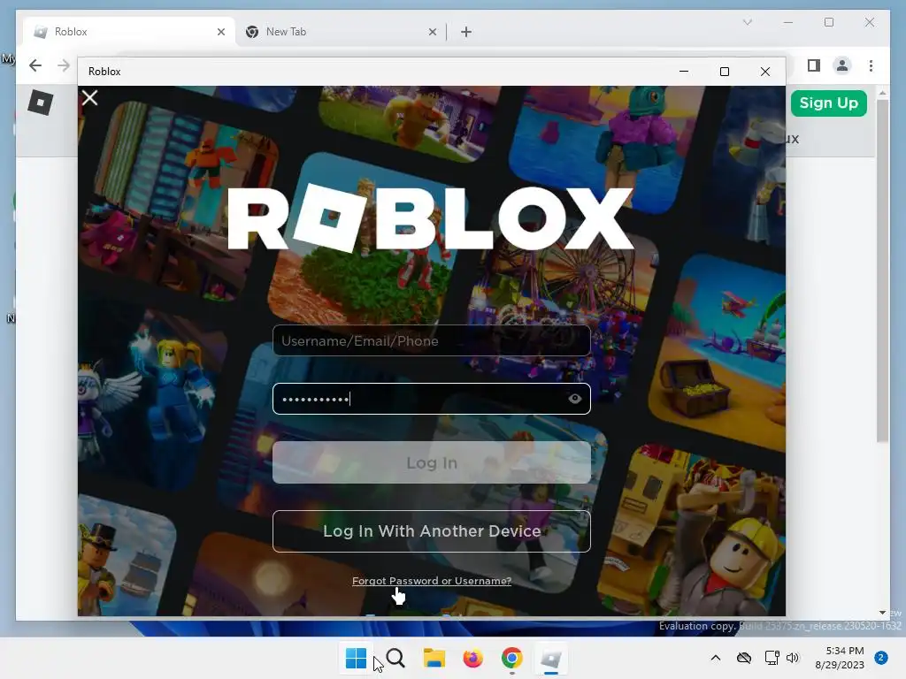Choose Log In With Another Device
This screenshot has width=906, height=679.
click(x=431, y=531)
